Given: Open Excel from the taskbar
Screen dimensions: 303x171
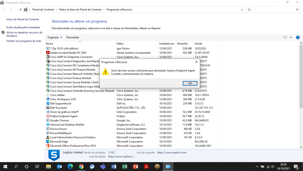Looking at the screenshot, I should point(124,166).
